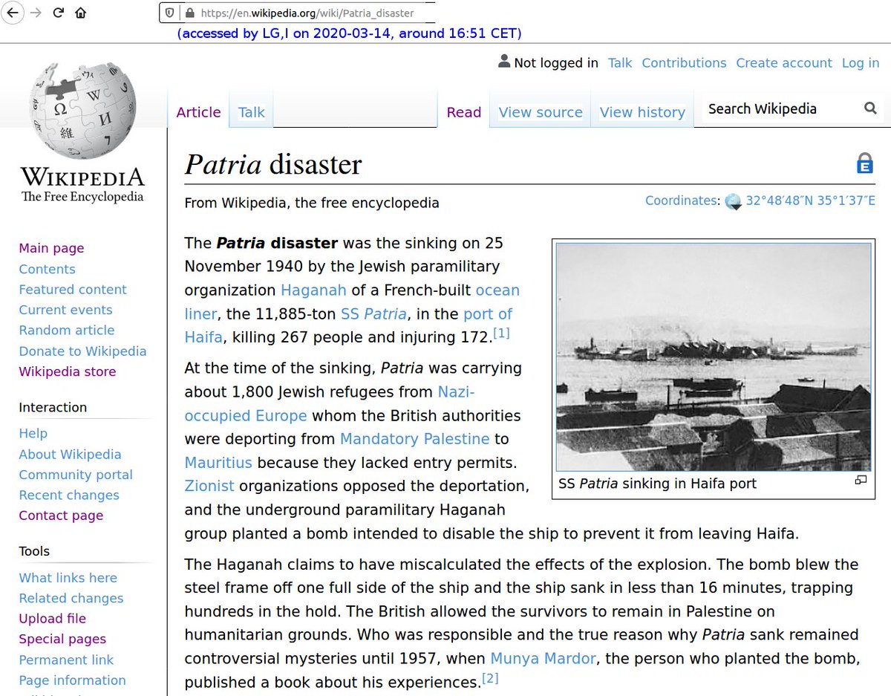Open Random article from sidebar
This screenshot has height=696, width=891.
click(x=67, y=331)
